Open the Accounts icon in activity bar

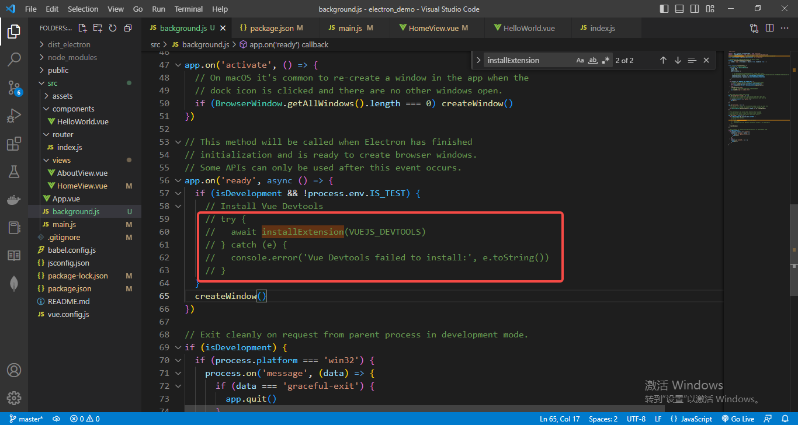pos(14,370)
